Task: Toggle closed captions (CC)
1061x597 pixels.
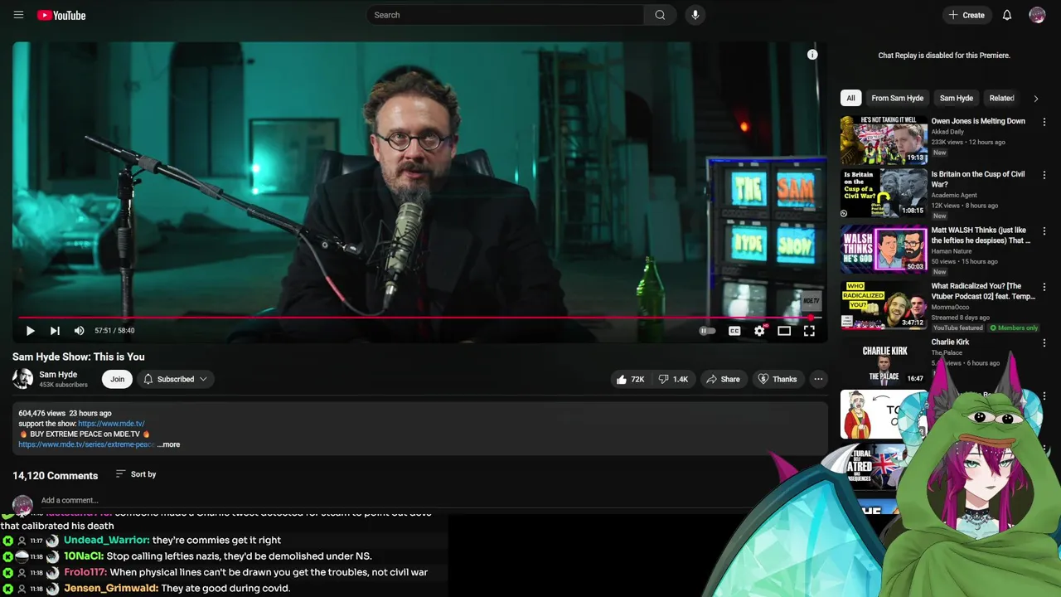Action: coord(734,331)
